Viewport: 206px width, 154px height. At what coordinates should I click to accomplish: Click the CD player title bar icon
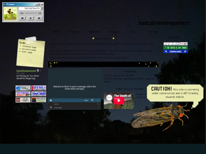[4, 4]
